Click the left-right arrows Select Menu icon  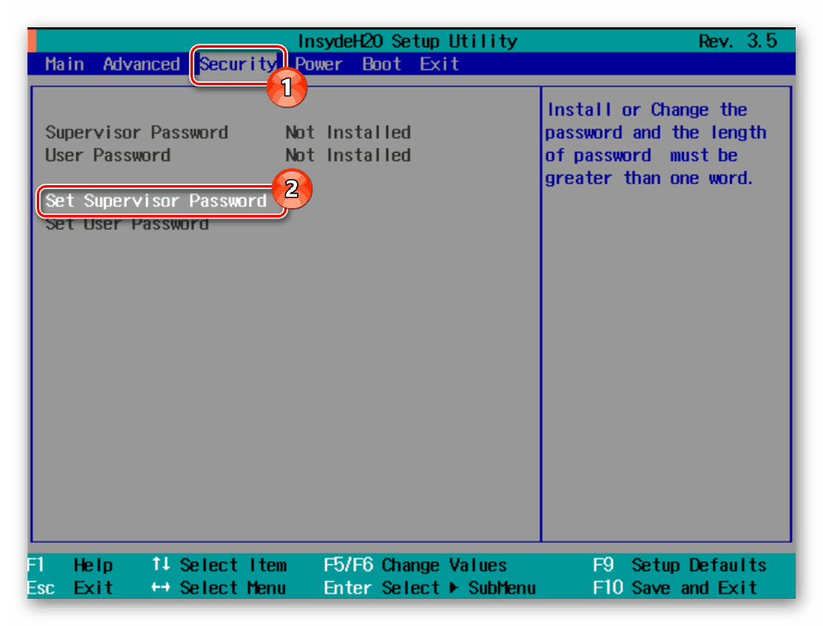point(160,588)
